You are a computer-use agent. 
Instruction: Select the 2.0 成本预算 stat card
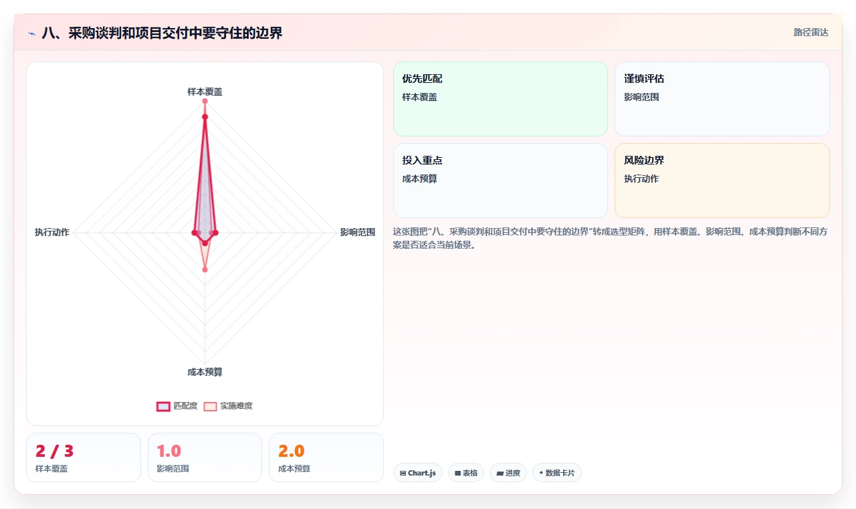[326, 457]
